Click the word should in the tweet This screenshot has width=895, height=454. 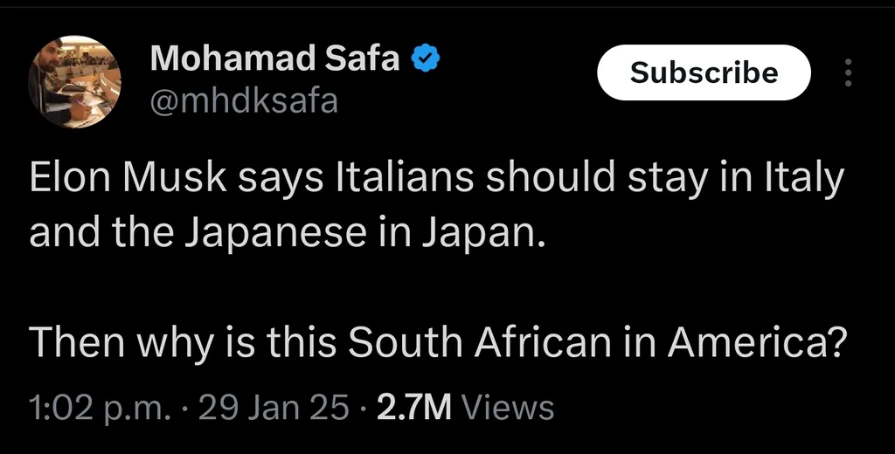click(551, 177)
